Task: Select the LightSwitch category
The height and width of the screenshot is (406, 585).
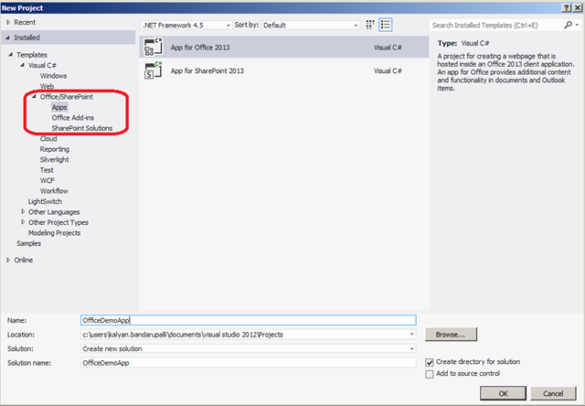Action: tap(45, 201)
